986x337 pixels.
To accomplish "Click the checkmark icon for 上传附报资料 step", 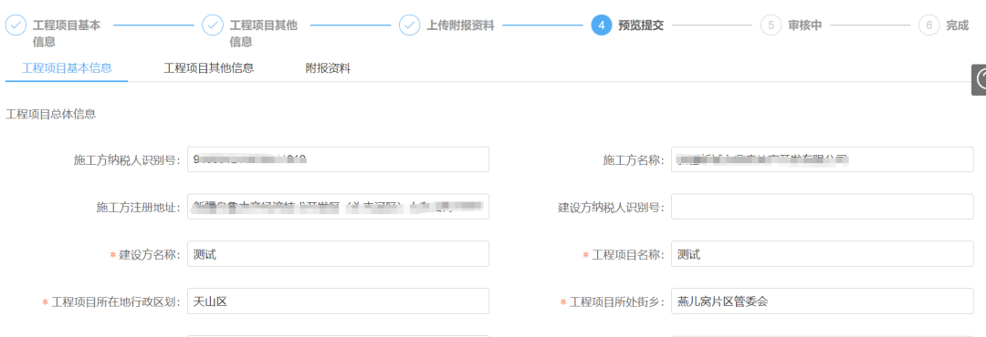I will pyautogui.click(x=409, y=26).
